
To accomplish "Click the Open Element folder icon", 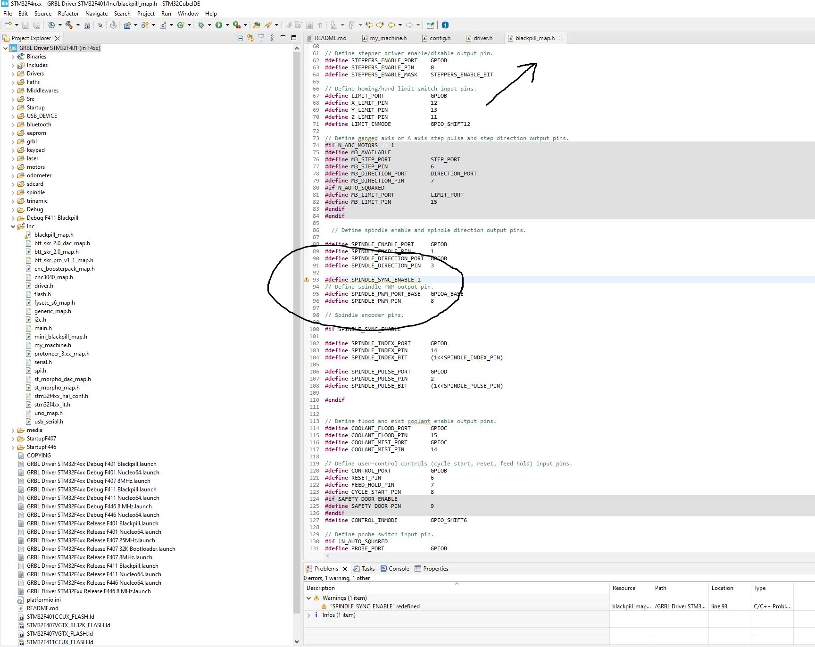I will [256, 25].
